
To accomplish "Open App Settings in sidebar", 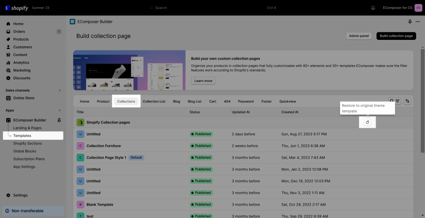I will pos(24,167).
